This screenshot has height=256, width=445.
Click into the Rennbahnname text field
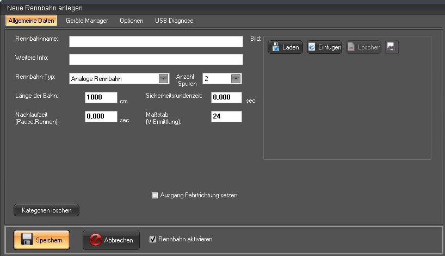point(156,42)
